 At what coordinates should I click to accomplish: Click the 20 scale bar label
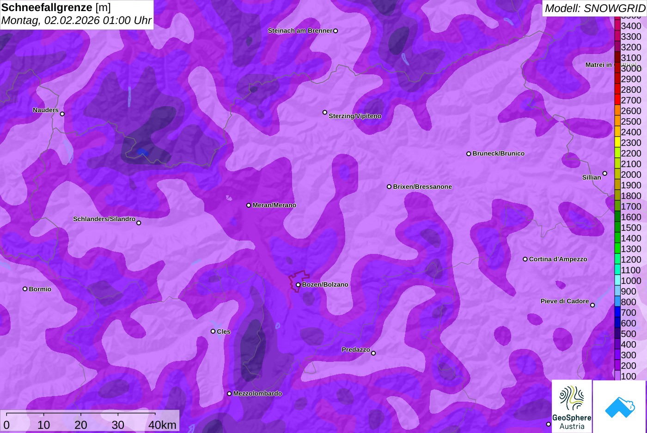point(81,425)
